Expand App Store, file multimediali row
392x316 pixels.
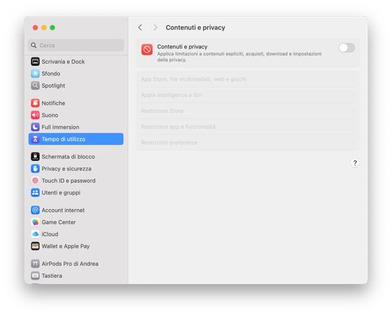point(247,80)
